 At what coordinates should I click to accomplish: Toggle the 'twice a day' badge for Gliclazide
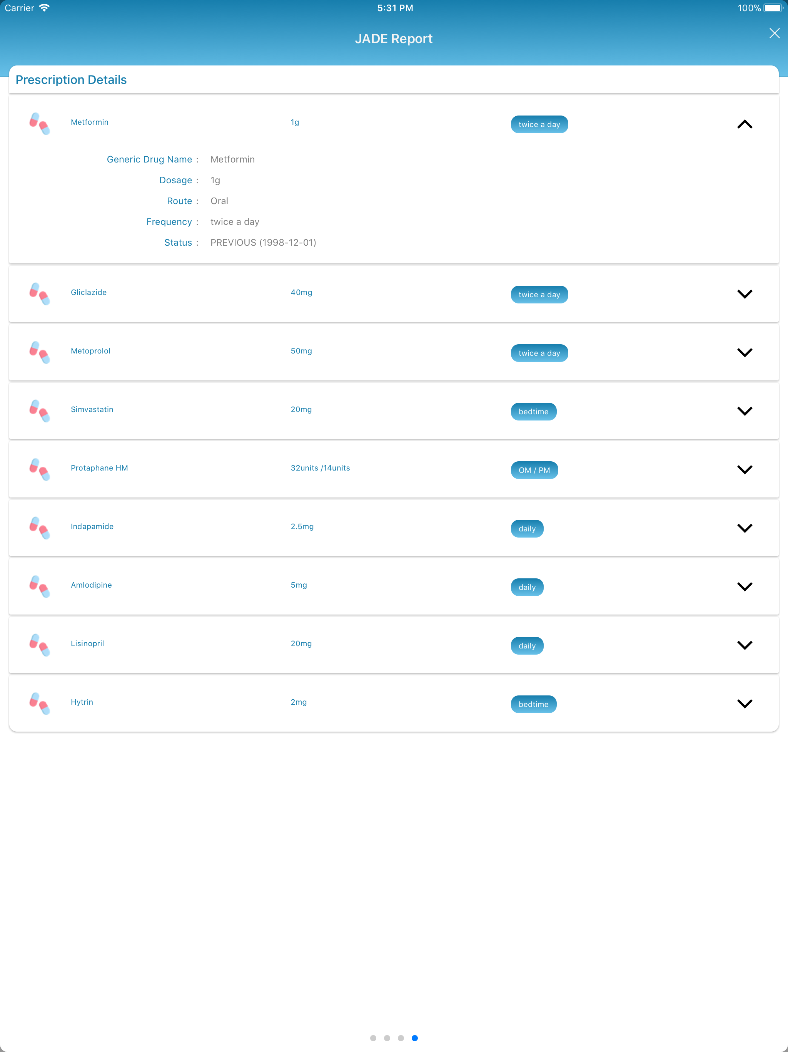[x=539, y=295]
